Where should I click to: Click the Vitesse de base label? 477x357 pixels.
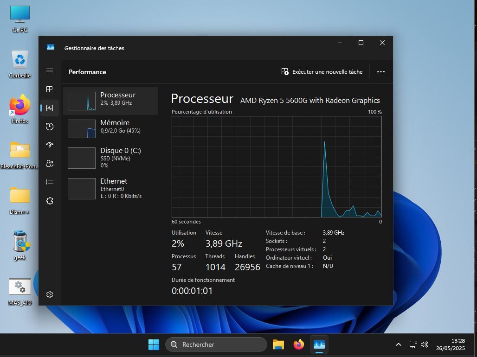pyautogui.click(x=285, y=233)
